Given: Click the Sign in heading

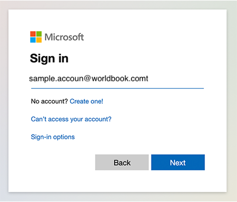Looking at the screenshot, I should pos(49,58).
